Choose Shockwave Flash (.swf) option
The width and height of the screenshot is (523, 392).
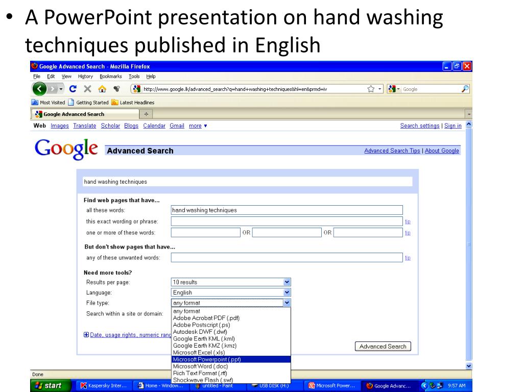coord(231,380)
